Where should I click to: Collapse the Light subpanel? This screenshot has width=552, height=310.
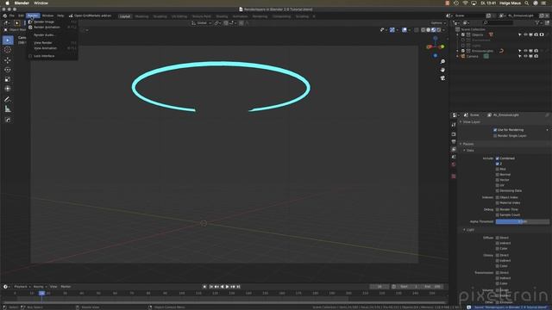464,230
